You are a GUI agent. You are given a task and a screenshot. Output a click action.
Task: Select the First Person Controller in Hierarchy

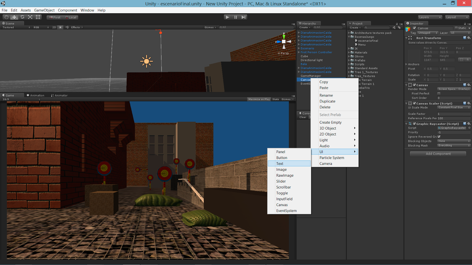316,52
